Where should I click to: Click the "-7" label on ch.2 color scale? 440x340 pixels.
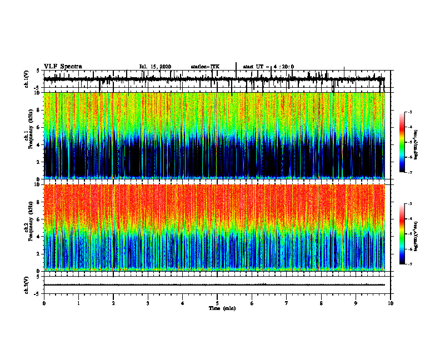pyautogui.click(x=410, y=264)
